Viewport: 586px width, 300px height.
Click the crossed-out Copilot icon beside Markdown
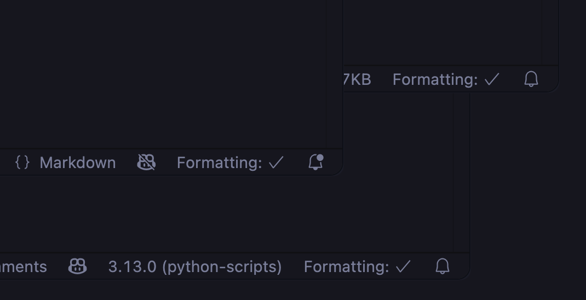click(146, 163)
